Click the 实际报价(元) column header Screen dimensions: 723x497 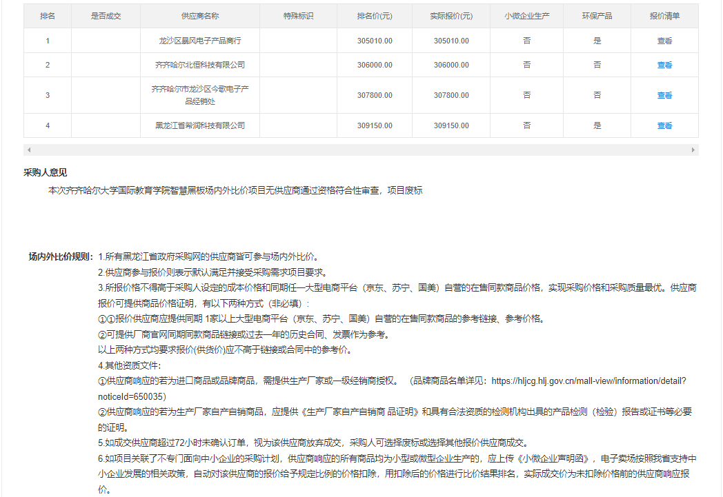pos(451,16)
